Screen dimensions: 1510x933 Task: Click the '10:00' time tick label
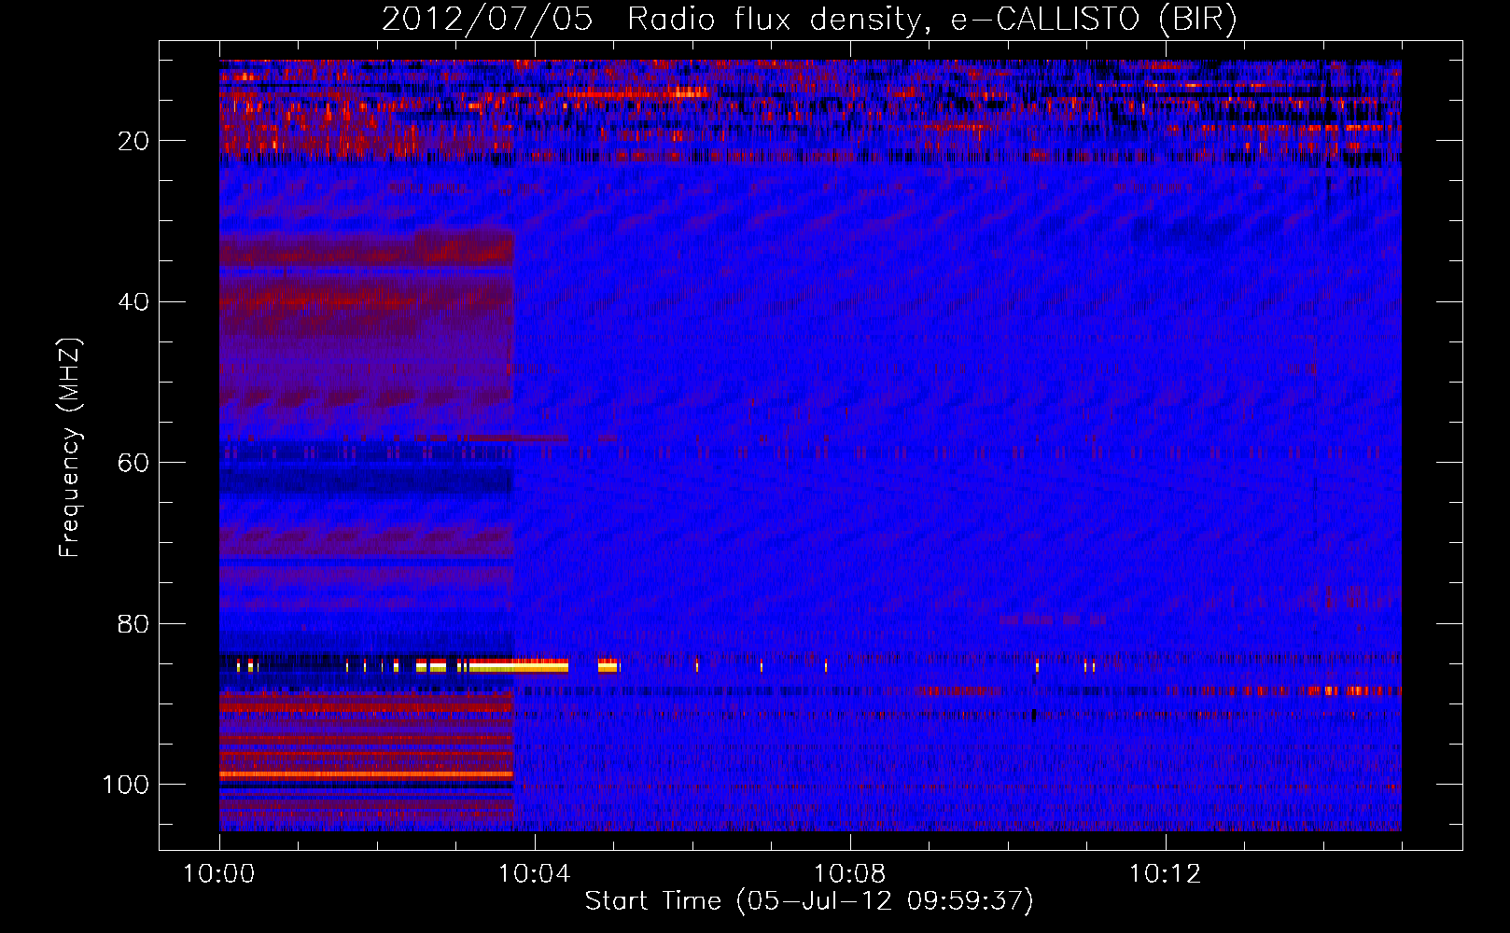click(219, 874)
